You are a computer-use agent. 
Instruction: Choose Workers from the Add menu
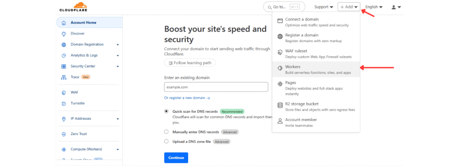pyautogui.click(x=316, y=70)
